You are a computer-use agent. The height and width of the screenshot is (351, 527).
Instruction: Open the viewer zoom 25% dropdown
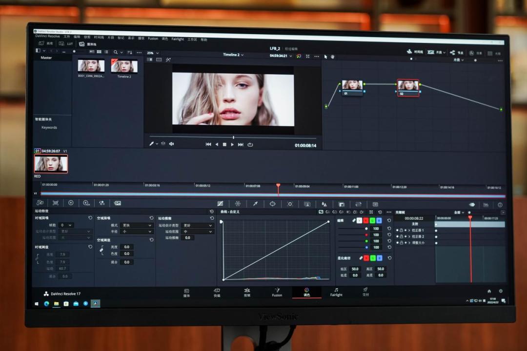pyautogui.click(x=153, y=53)
